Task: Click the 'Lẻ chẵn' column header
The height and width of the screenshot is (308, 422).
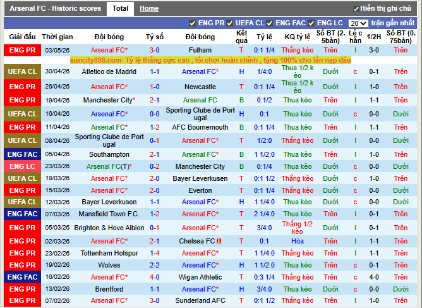Action: (355, 37)
